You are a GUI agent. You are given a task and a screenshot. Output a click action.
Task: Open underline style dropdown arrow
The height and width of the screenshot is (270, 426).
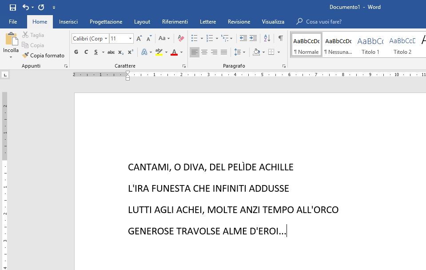[103, 52]
